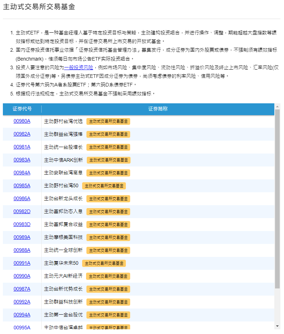Click the 证券简称 column header

coord(158,109)
